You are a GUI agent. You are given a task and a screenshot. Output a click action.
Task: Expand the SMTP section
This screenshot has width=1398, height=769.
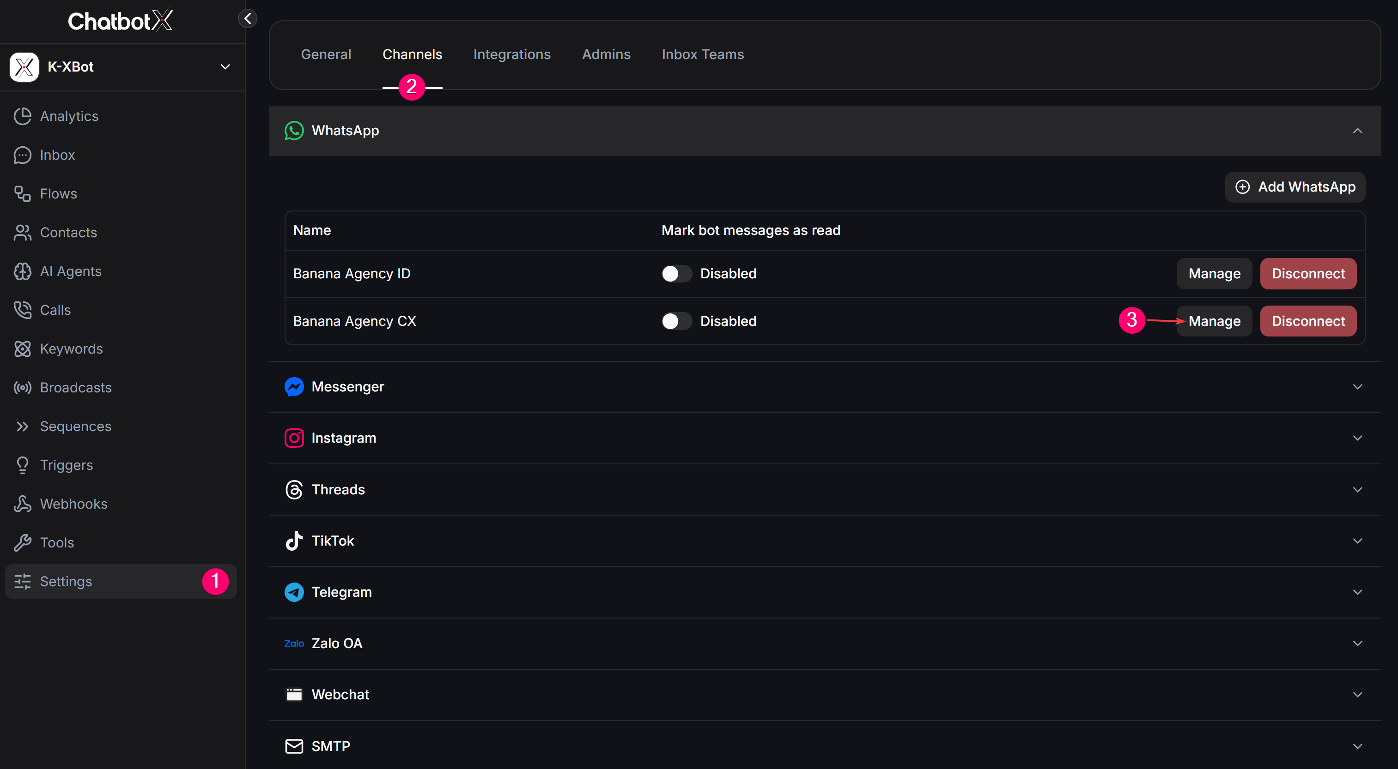(824, 745)
